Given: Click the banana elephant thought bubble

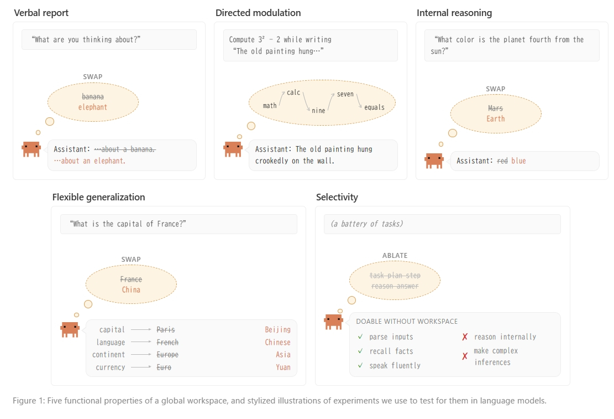Looking at the screenshot, I should (93, 102).
